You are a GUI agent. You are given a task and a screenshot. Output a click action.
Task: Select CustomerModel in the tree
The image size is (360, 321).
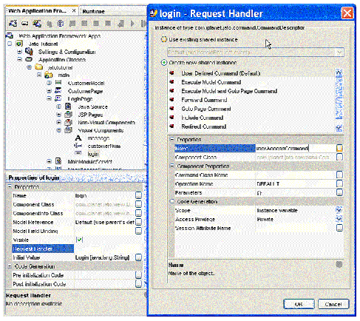(x=86, y=83)
